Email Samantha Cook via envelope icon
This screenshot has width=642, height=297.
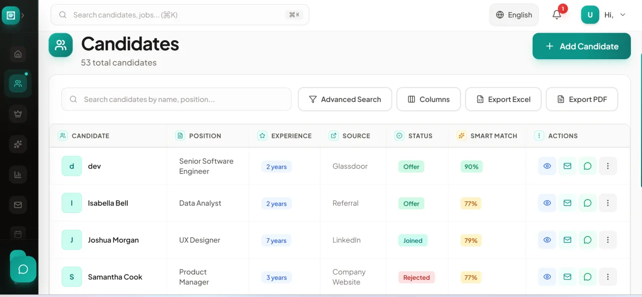point(567,277)
